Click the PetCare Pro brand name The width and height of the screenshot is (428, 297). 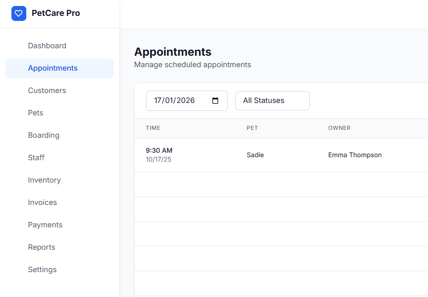[56, 13]
